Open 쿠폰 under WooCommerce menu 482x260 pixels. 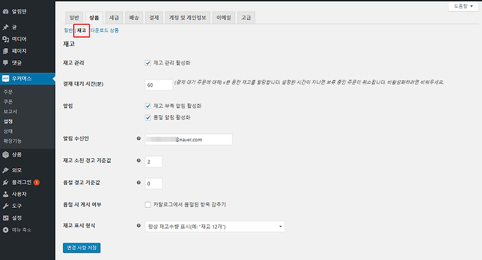pyautogui.click(x=8, y=102)
